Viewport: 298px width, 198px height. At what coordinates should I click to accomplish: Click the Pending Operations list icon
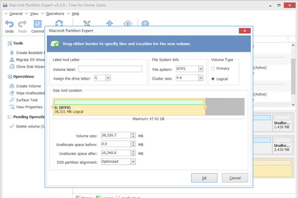(10, 117)
